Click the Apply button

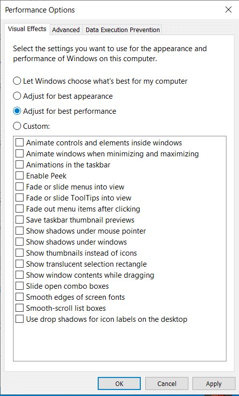pyautogui.click(x=214, y=384)
